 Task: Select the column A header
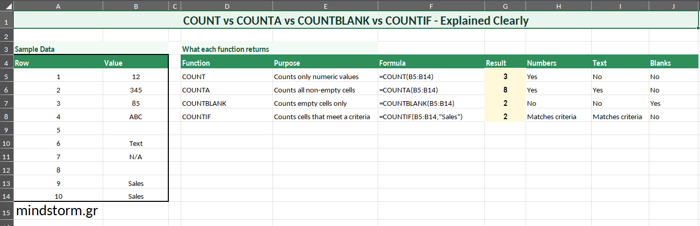[57, 6]
